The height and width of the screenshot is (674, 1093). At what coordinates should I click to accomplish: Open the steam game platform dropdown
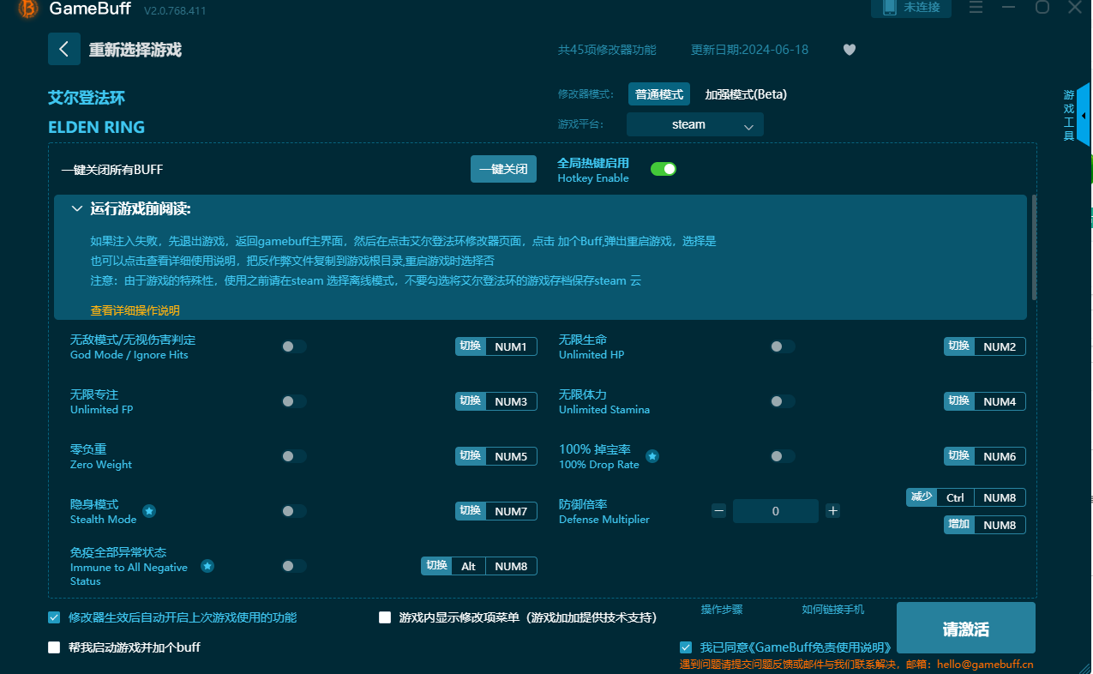point(694,124)
